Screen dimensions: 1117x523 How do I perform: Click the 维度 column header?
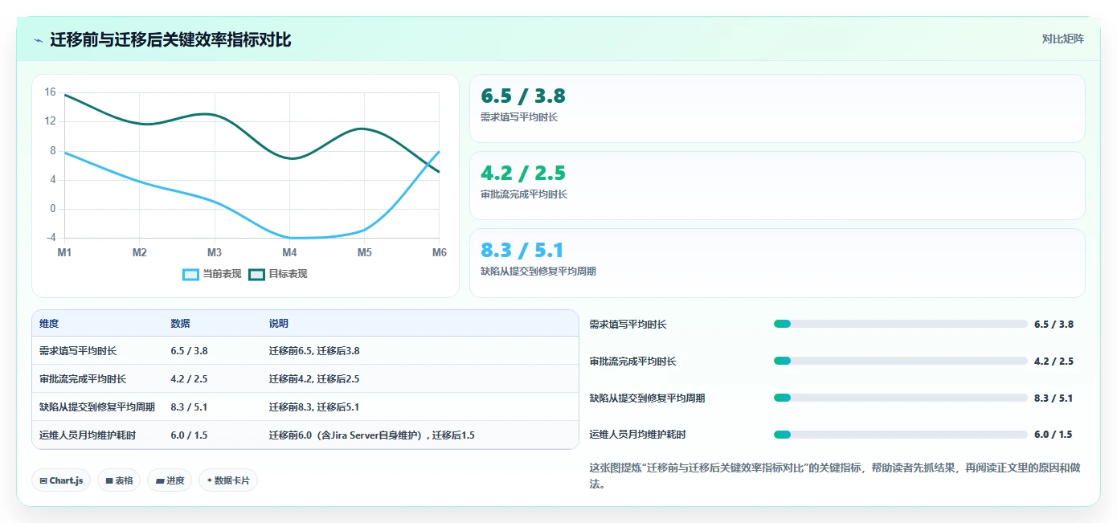[x=49, y=324]
